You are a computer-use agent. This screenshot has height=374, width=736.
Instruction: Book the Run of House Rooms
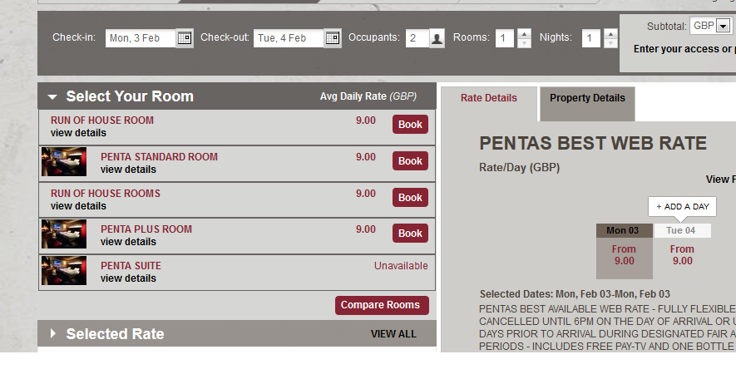click(410, 198)
